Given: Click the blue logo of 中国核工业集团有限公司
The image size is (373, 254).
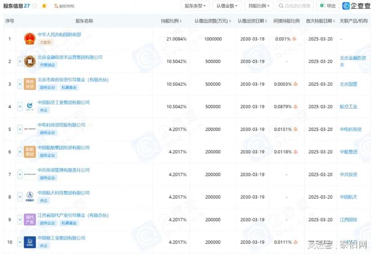Looking at the screenshot, I should (30, 242).
